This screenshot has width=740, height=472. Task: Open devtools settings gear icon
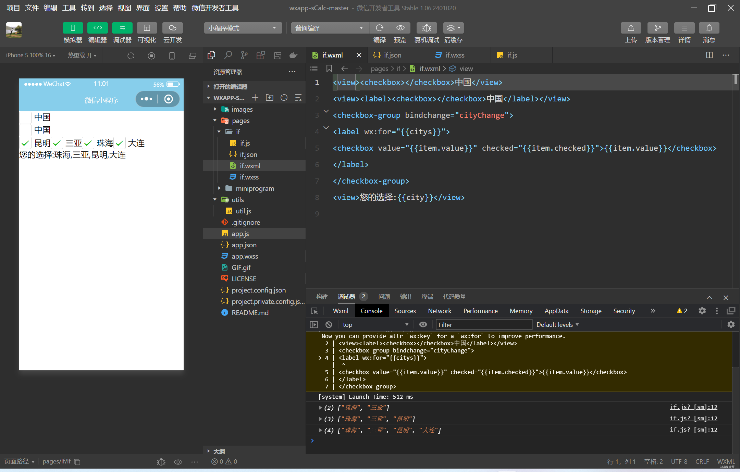tap(702, 311)
